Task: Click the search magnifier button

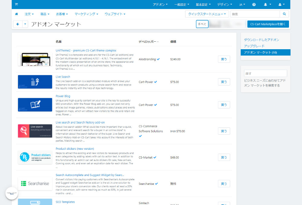Action: tap(284, 14)
